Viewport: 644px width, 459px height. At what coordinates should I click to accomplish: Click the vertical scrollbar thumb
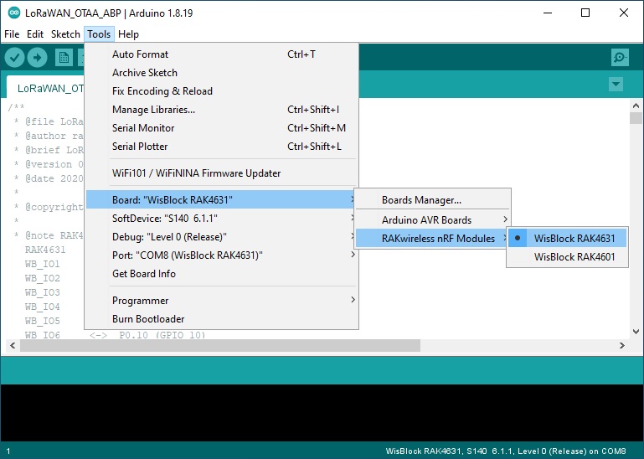click(x=636, y=118)
